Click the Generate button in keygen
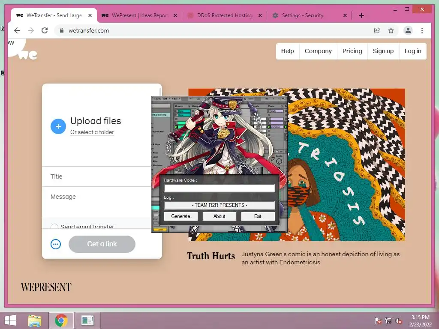439x329 pixels. 180,216
